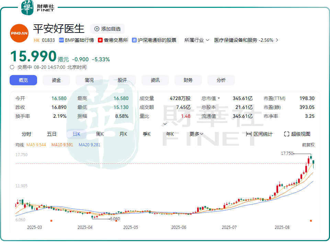Screen dimensions: 330x248
Task: Click the stock code 01833
Action: (48, 40)
